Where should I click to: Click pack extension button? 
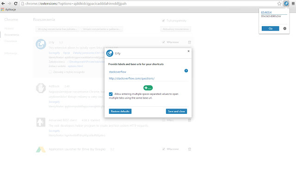102,29
